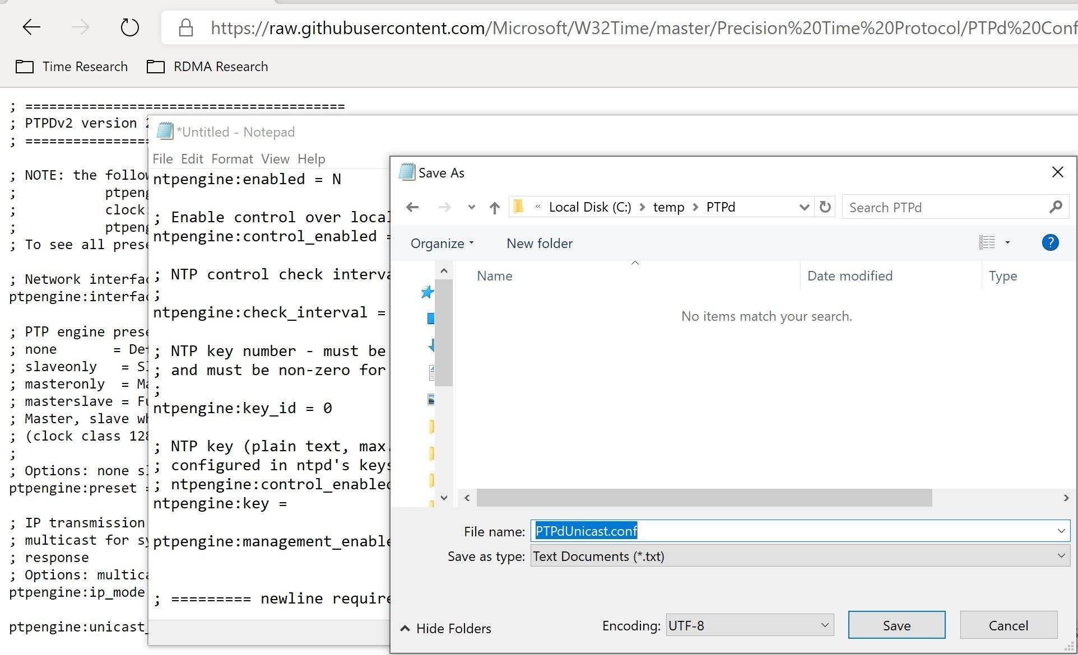The image size is (1078, 655).
Task: Click the address bar lock icon
Action: point(186,28)
